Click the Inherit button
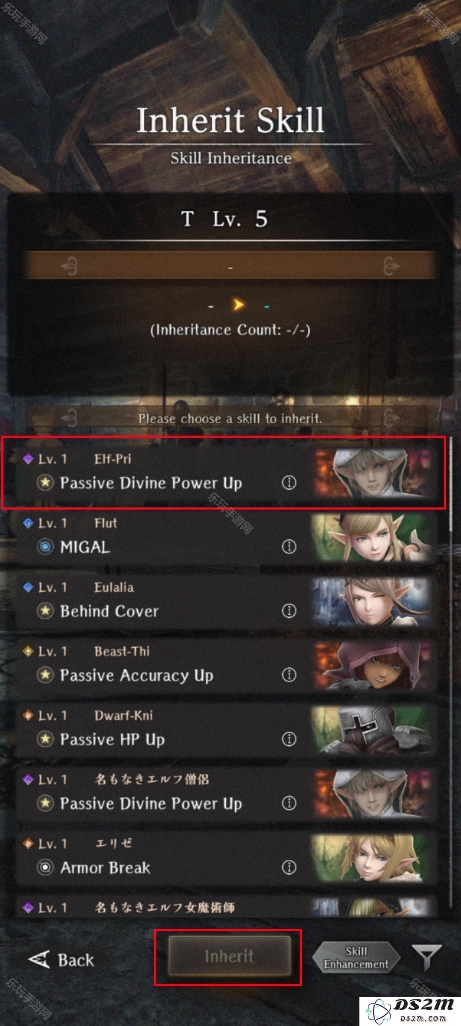Image resolution: width=461 pixels, height=1026 pixels. (229, 956)
